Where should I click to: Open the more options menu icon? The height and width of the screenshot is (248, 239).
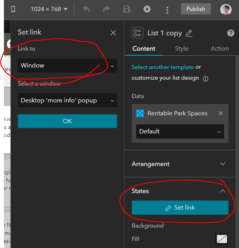tap(167, 9)
